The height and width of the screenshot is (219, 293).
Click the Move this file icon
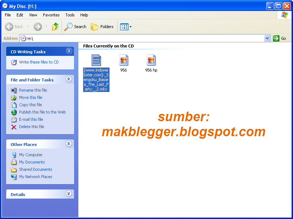tap(14, 97)
